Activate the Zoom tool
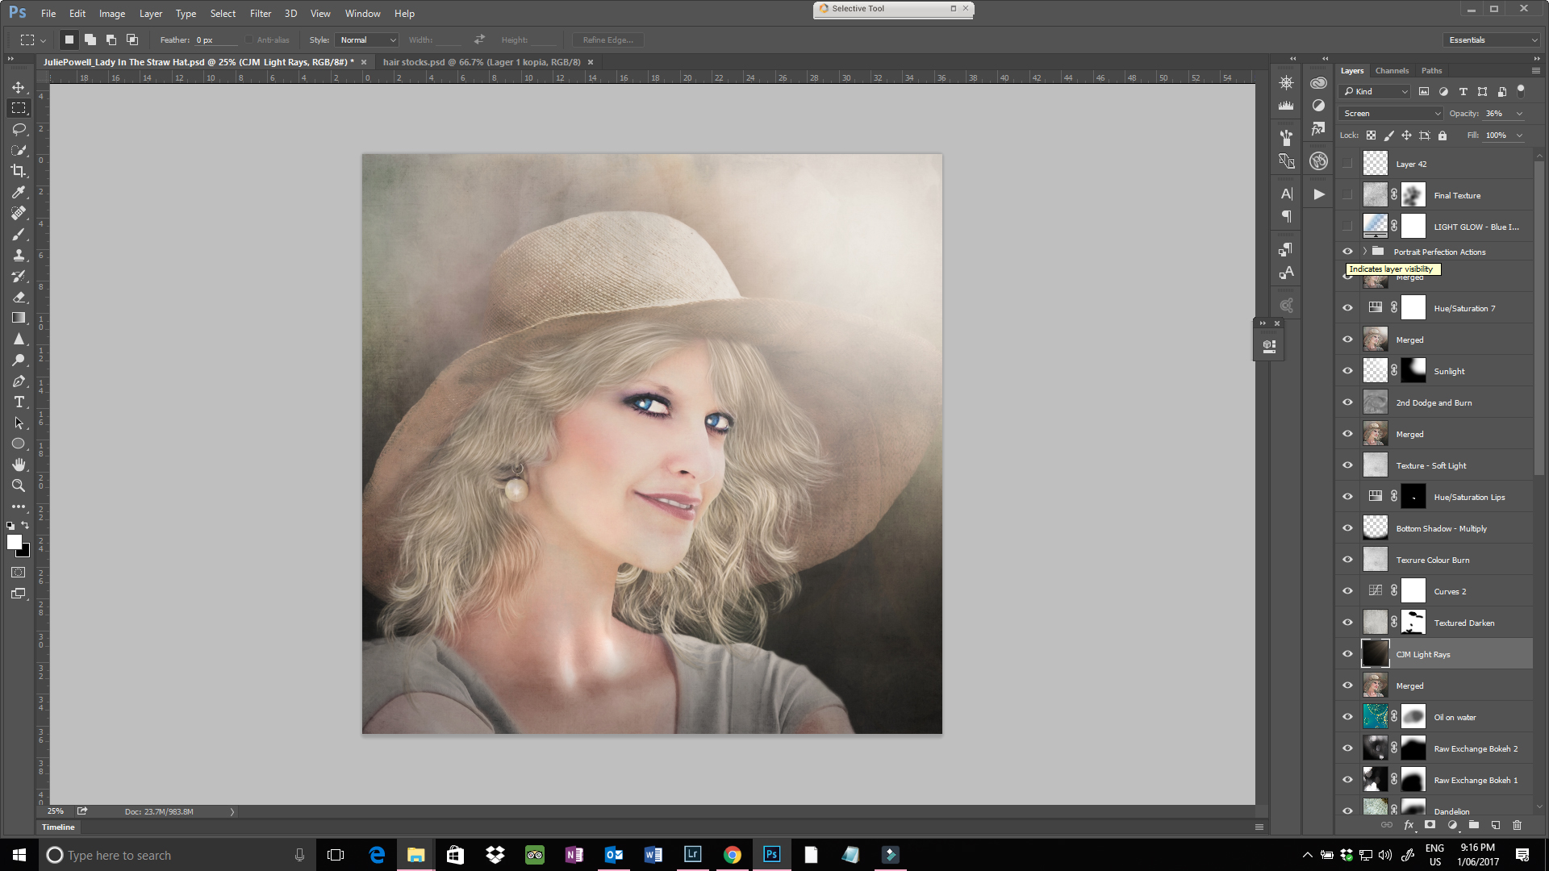The image size is (1549, 871). coord(19,486)
